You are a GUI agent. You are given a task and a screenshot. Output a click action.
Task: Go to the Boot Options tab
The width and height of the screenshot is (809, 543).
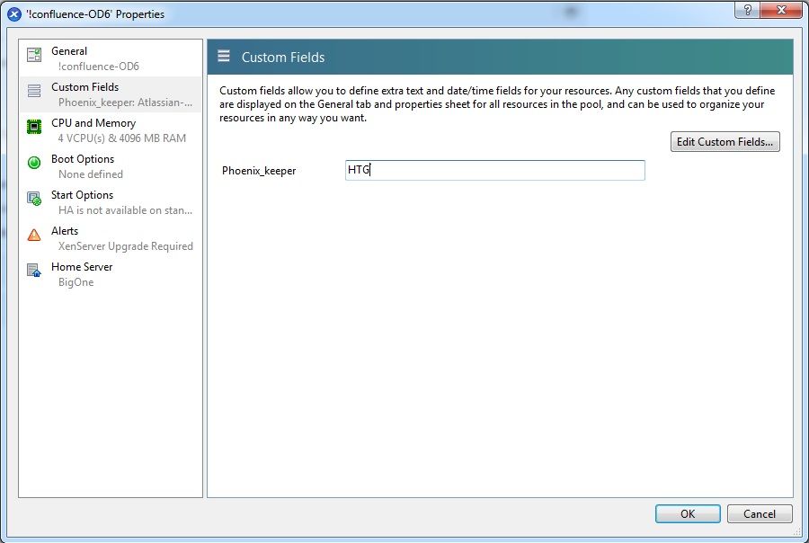pos(111,166)
